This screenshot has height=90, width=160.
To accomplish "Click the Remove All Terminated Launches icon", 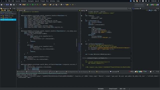I will point(133,72).
